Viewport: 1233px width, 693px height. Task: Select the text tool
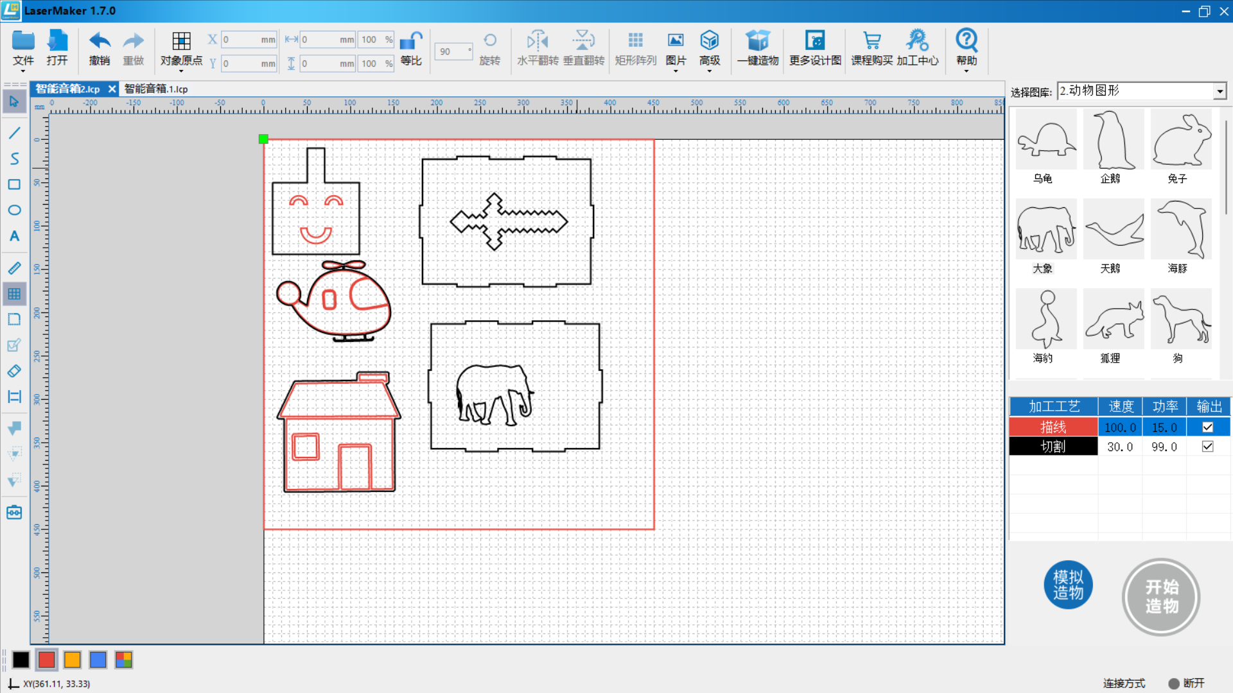tap(14, 236)
